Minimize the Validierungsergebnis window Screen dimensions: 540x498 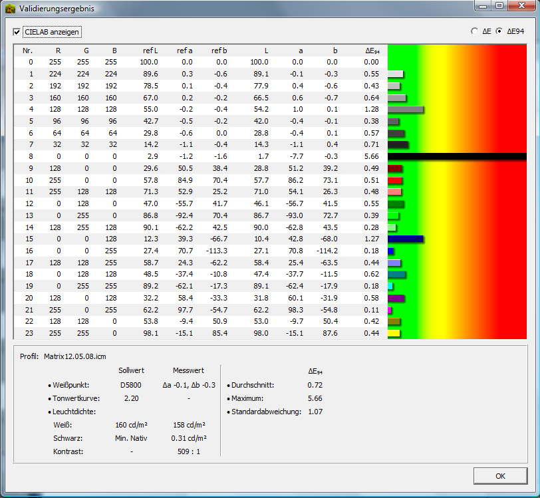pyautogui.click(x=481, y=6)
